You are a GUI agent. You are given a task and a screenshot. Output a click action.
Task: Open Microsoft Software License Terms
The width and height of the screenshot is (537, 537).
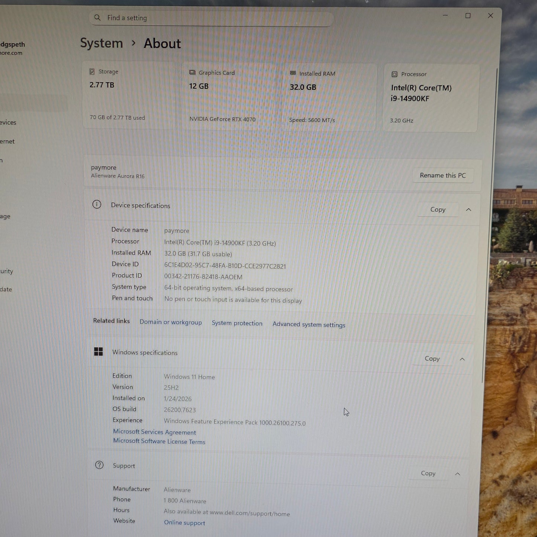click(159, 441)
